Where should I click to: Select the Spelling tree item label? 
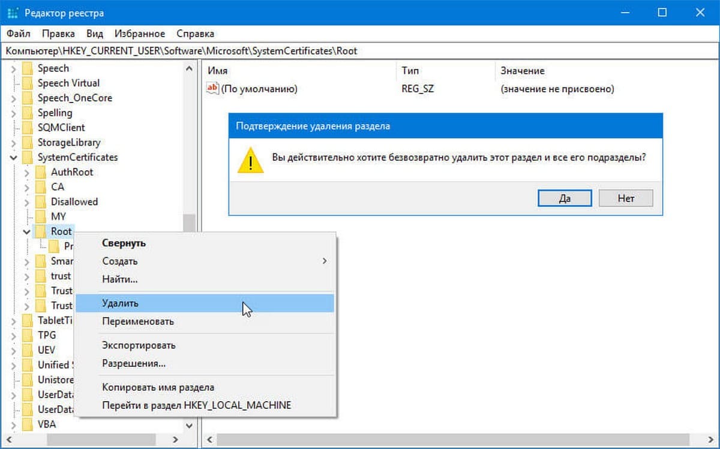tap(55, 113)
